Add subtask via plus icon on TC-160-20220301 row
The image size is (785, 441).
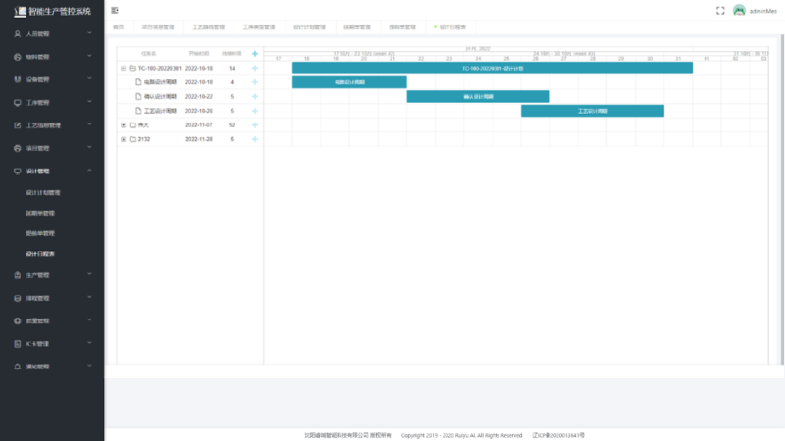pyautogui.click(x=255, y=68)
